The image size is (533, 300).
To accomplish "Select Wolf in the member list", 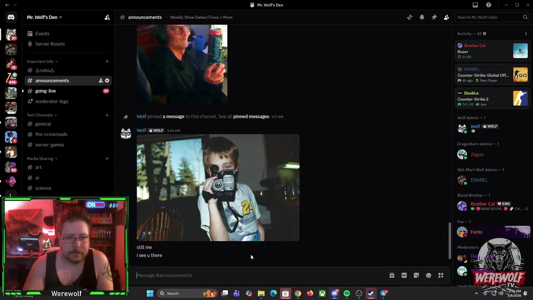I will click(x=492, y=128).
